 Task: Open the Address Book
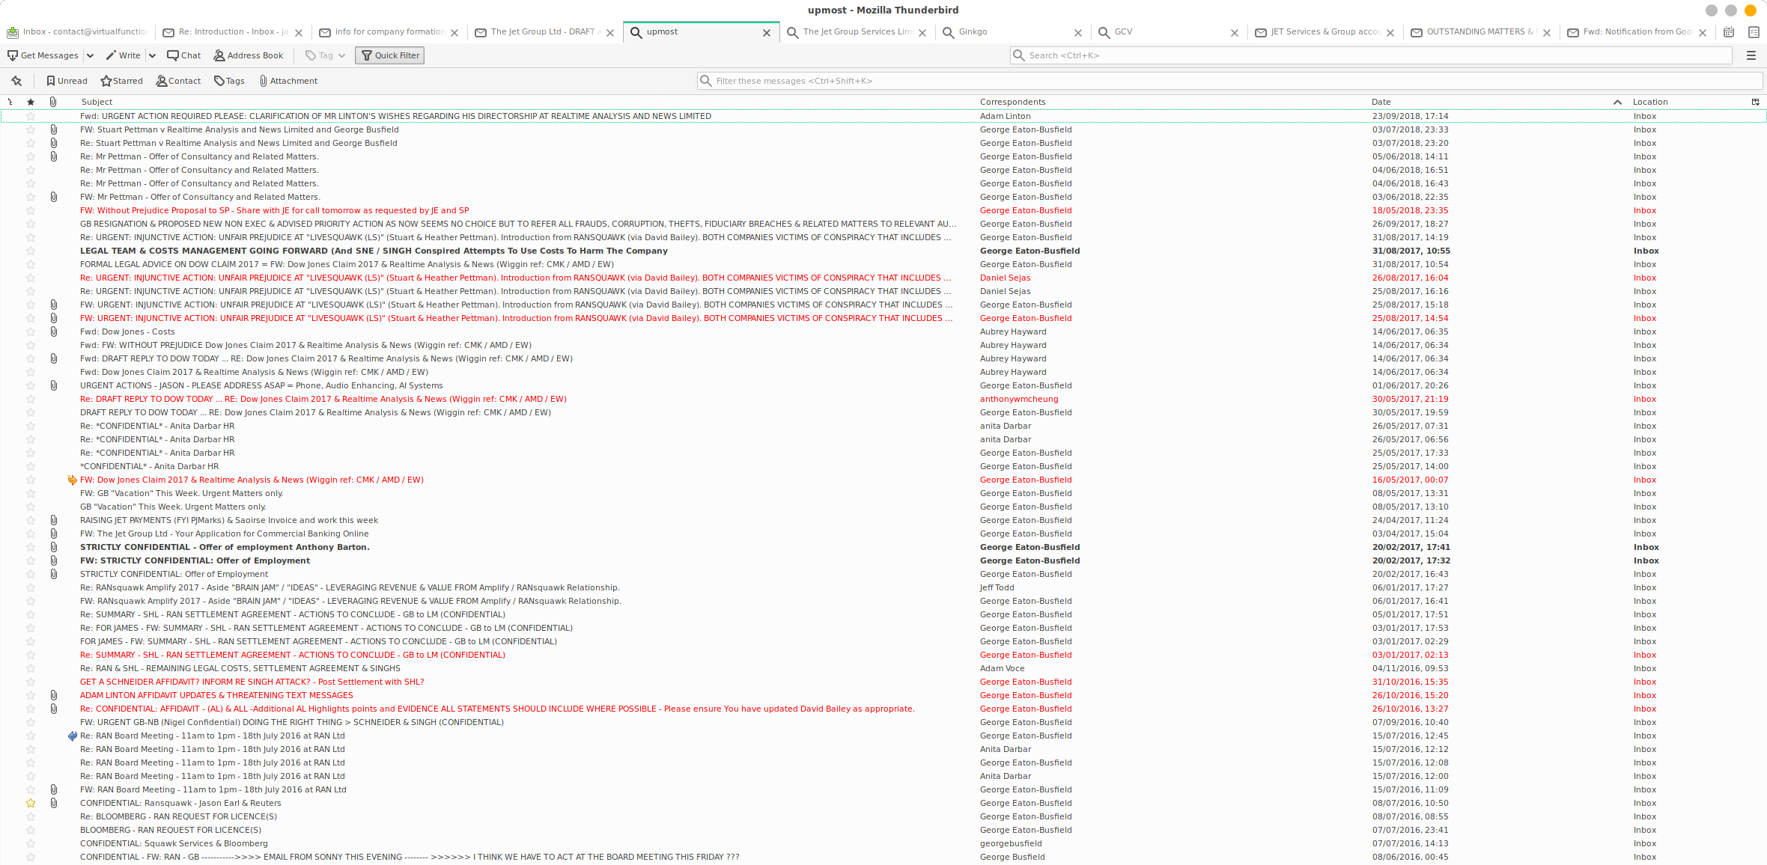tap(249, 55)
